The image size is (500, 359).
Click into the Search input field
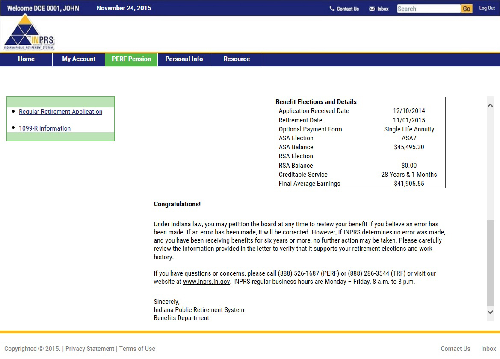[428, 9]
